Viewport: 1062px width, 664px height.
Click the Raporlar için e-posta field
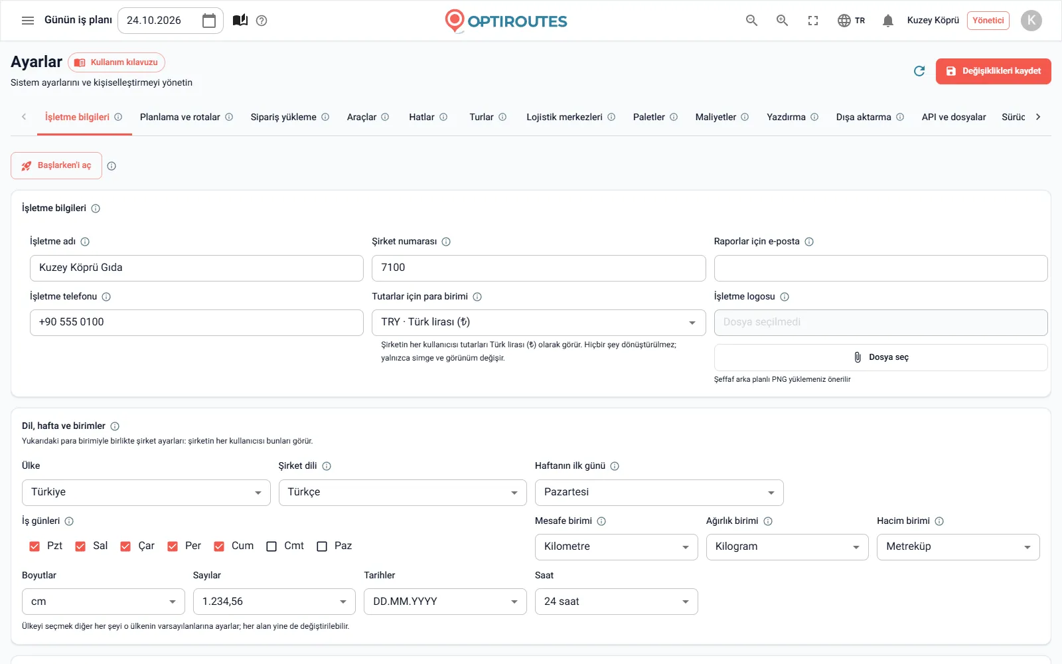click(x=881, y=268)
